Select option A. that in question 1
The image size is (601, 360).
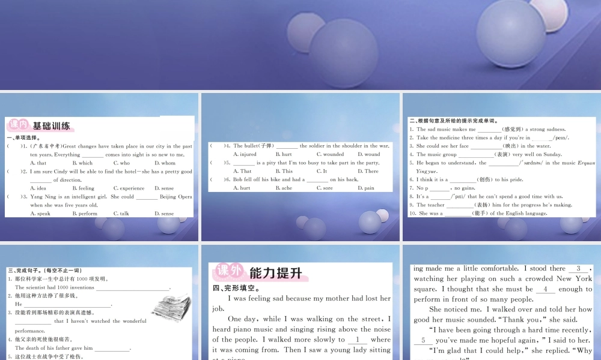pyautogui.click(x=38, y=163)
